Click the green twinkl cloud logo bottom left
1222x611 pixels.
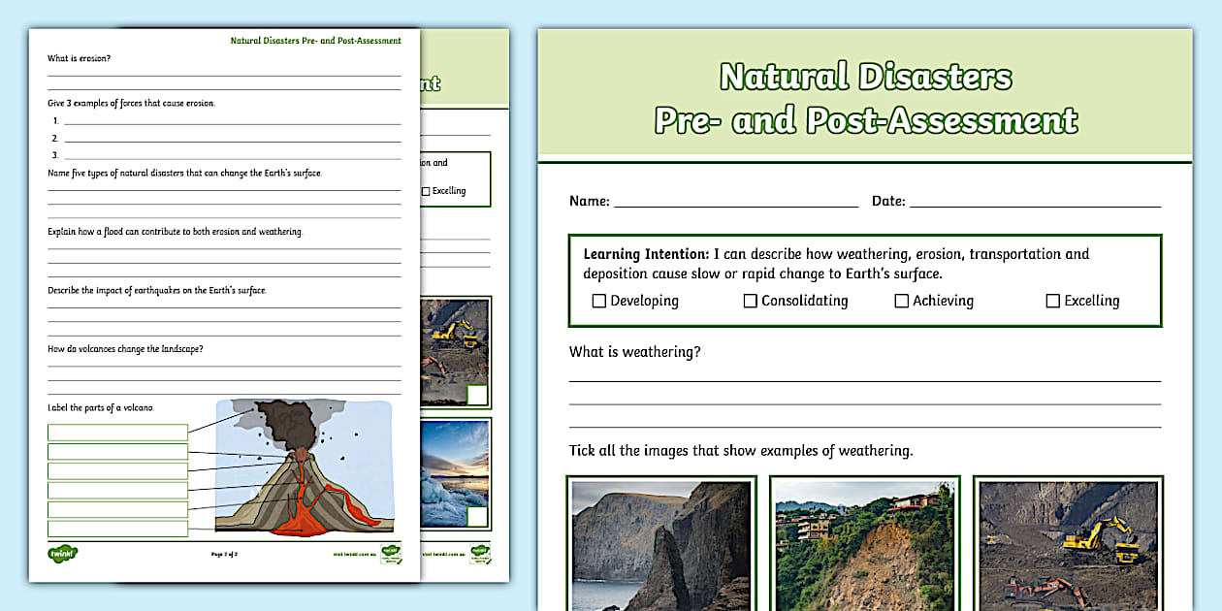coord(60,553)
